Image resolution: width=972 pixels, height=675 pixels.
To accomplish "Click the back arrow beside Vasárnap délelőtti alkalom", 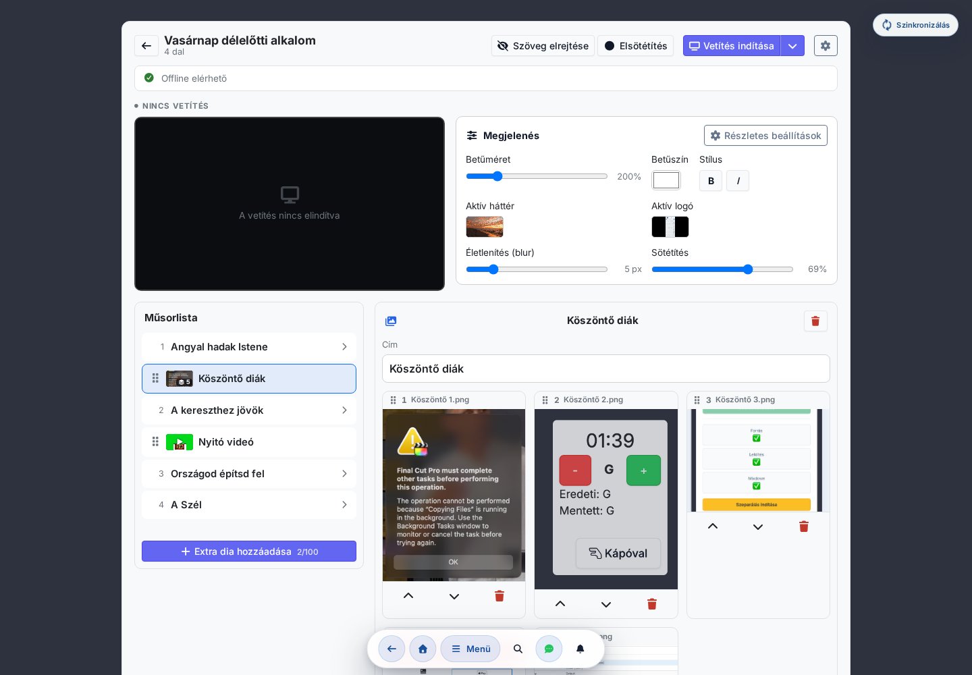I will coord(146,46).
